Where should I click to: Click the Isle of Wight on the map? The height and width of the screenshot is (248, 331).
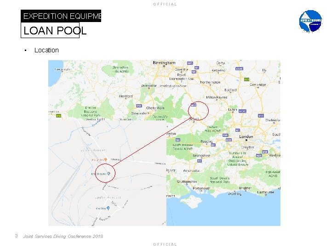(191, 202)
